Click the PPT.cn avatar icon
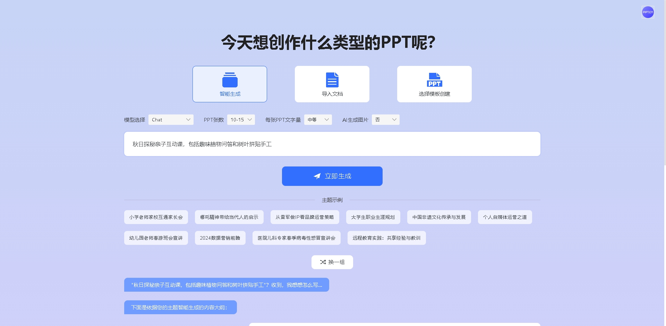 [x=648, y=12]
